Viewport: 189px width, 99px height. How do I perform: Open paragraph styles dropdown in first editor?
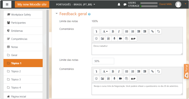point(105,31)
